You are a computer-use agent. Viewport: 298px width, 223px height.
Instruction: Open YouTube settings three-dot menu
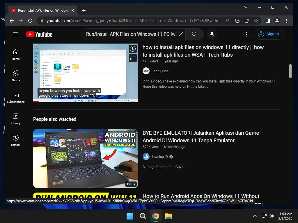click(x=246, y=34)
